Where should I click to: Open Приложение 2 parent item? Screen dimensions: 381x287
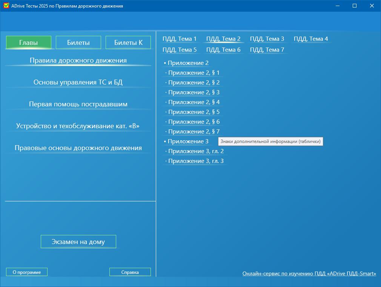(x=188, y=63)
